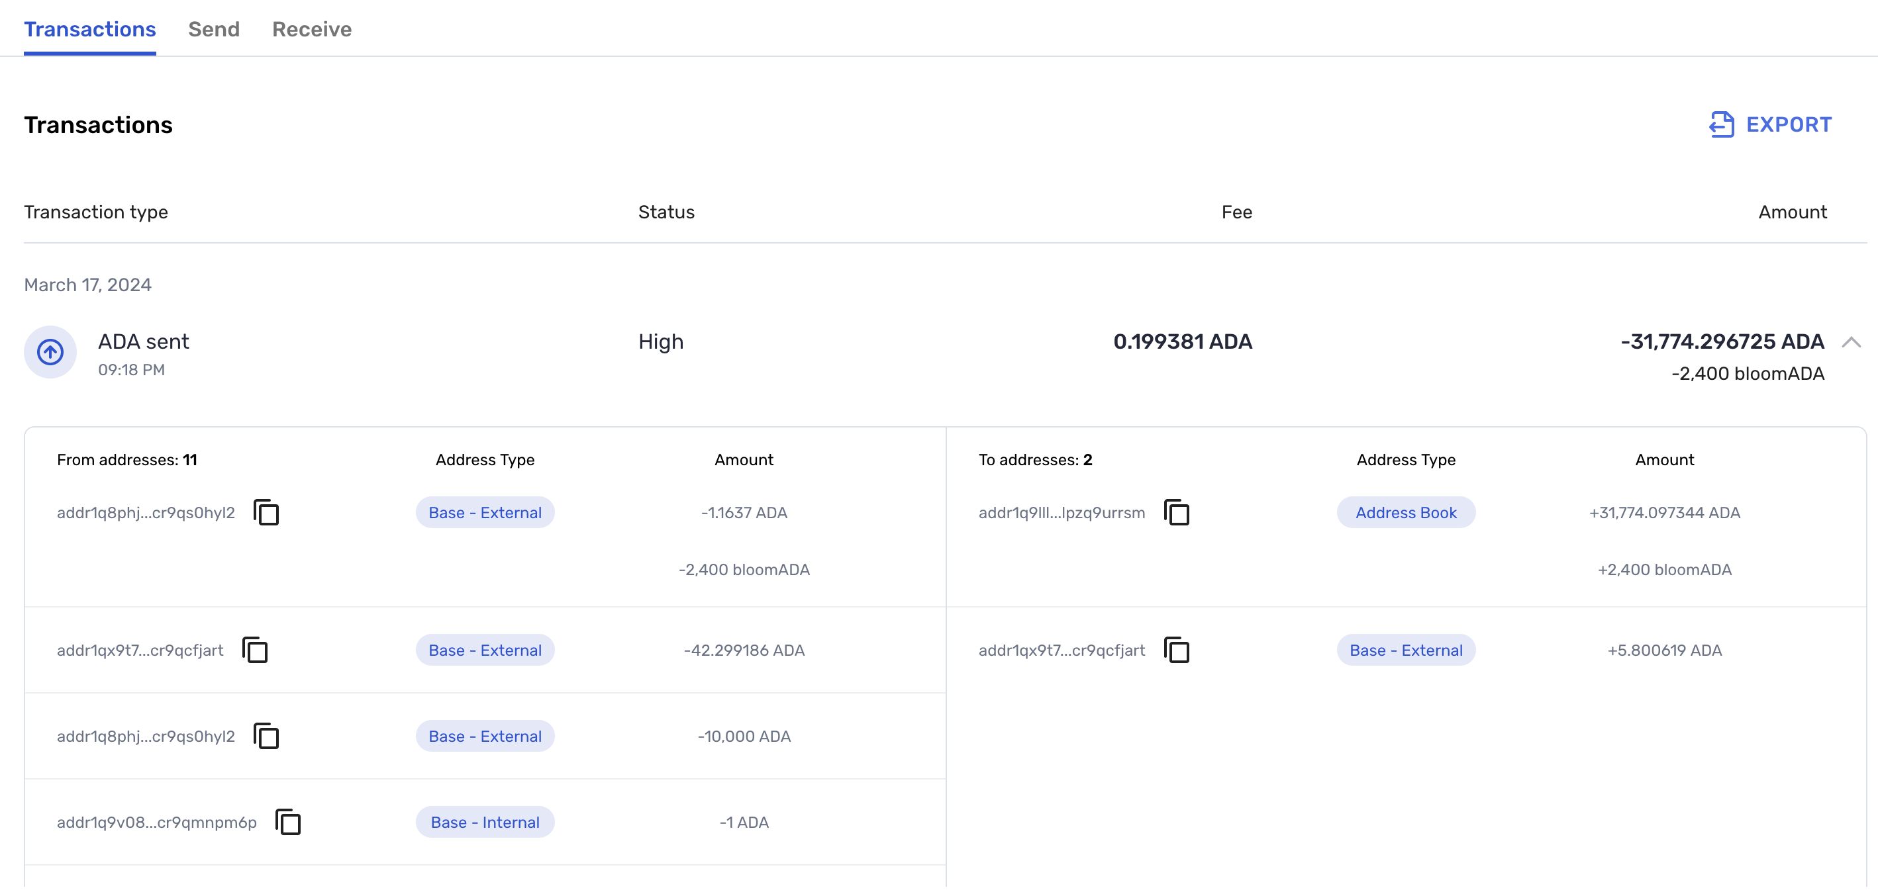Image resolution: width=1878 pixels, height=896 pixels.
Task: Click the EXPORT button
Action: click(x=1789, y=124)
